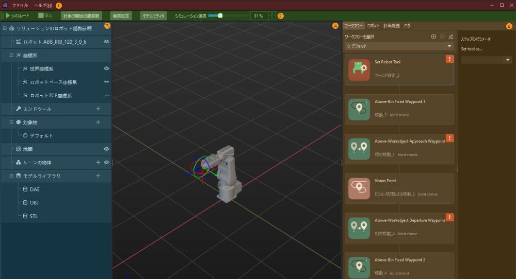This screenshot has height=279, width=516.
Task: Add a new 対象物 with plus
Action: (x=98, y=122)
